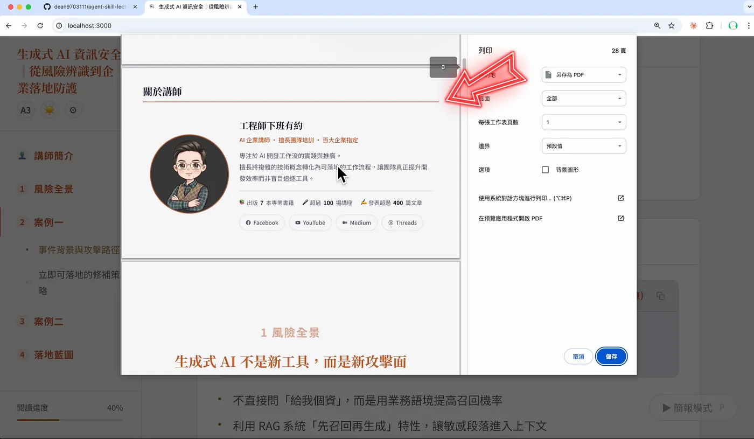
Task: Open the Extensions puzzle-piece menu
Action: (709, 25)
